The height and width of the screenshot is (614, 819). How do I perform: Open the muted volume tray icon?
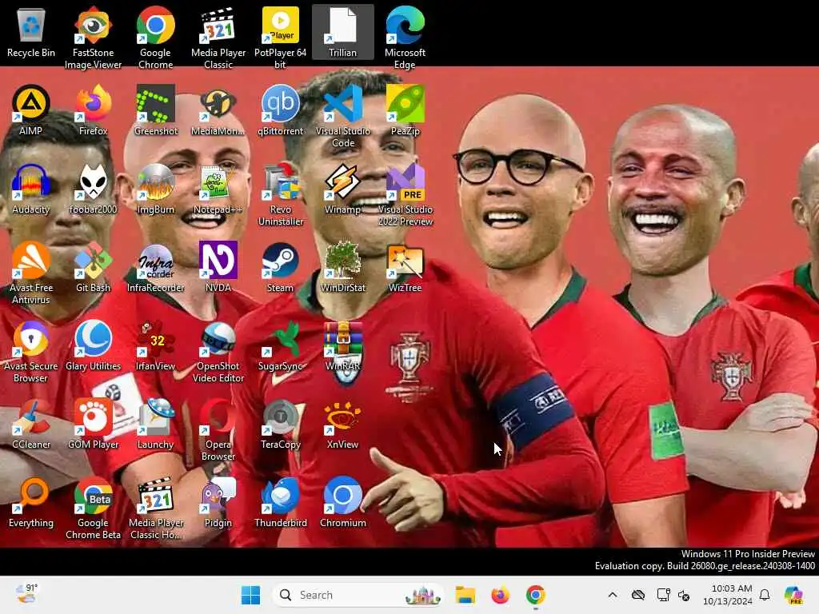pos(684,595)
